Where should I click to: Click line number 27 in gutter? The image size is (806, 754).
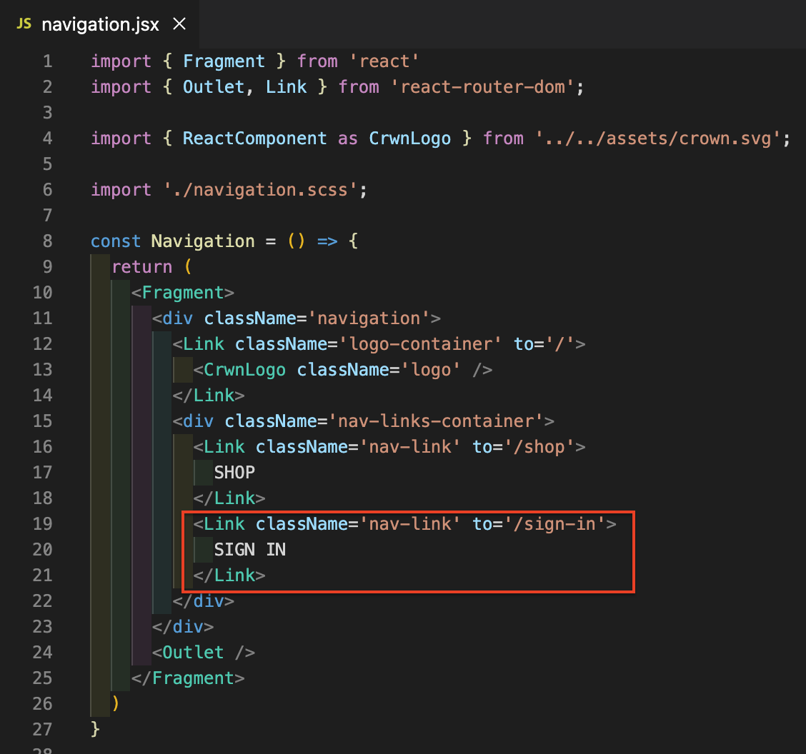click(x=43, y=729)
